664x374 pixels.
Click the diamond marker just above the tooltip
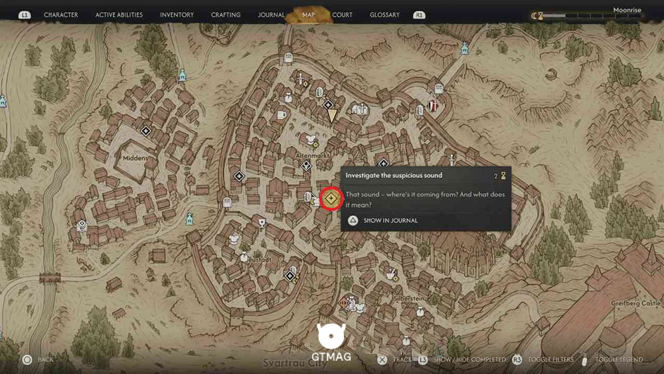[383, 163]
